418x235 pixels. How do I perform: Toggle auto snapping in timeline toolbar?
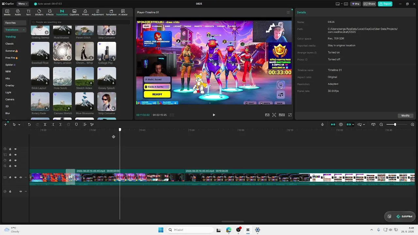pyautogui.click(x=341, y=124)
